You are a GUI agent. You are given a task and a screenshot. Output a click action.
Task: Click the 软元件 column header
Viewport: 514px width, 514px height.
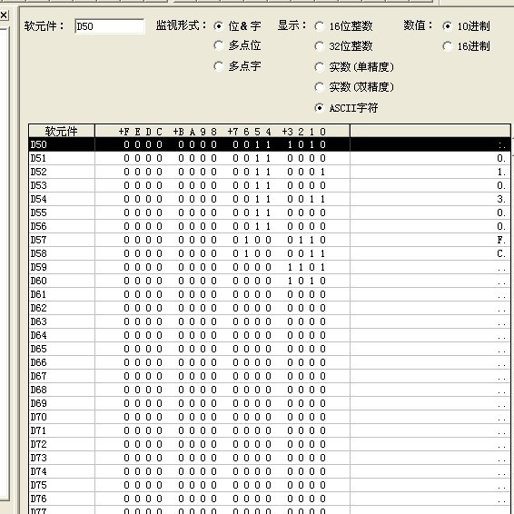tap(62, 131)
